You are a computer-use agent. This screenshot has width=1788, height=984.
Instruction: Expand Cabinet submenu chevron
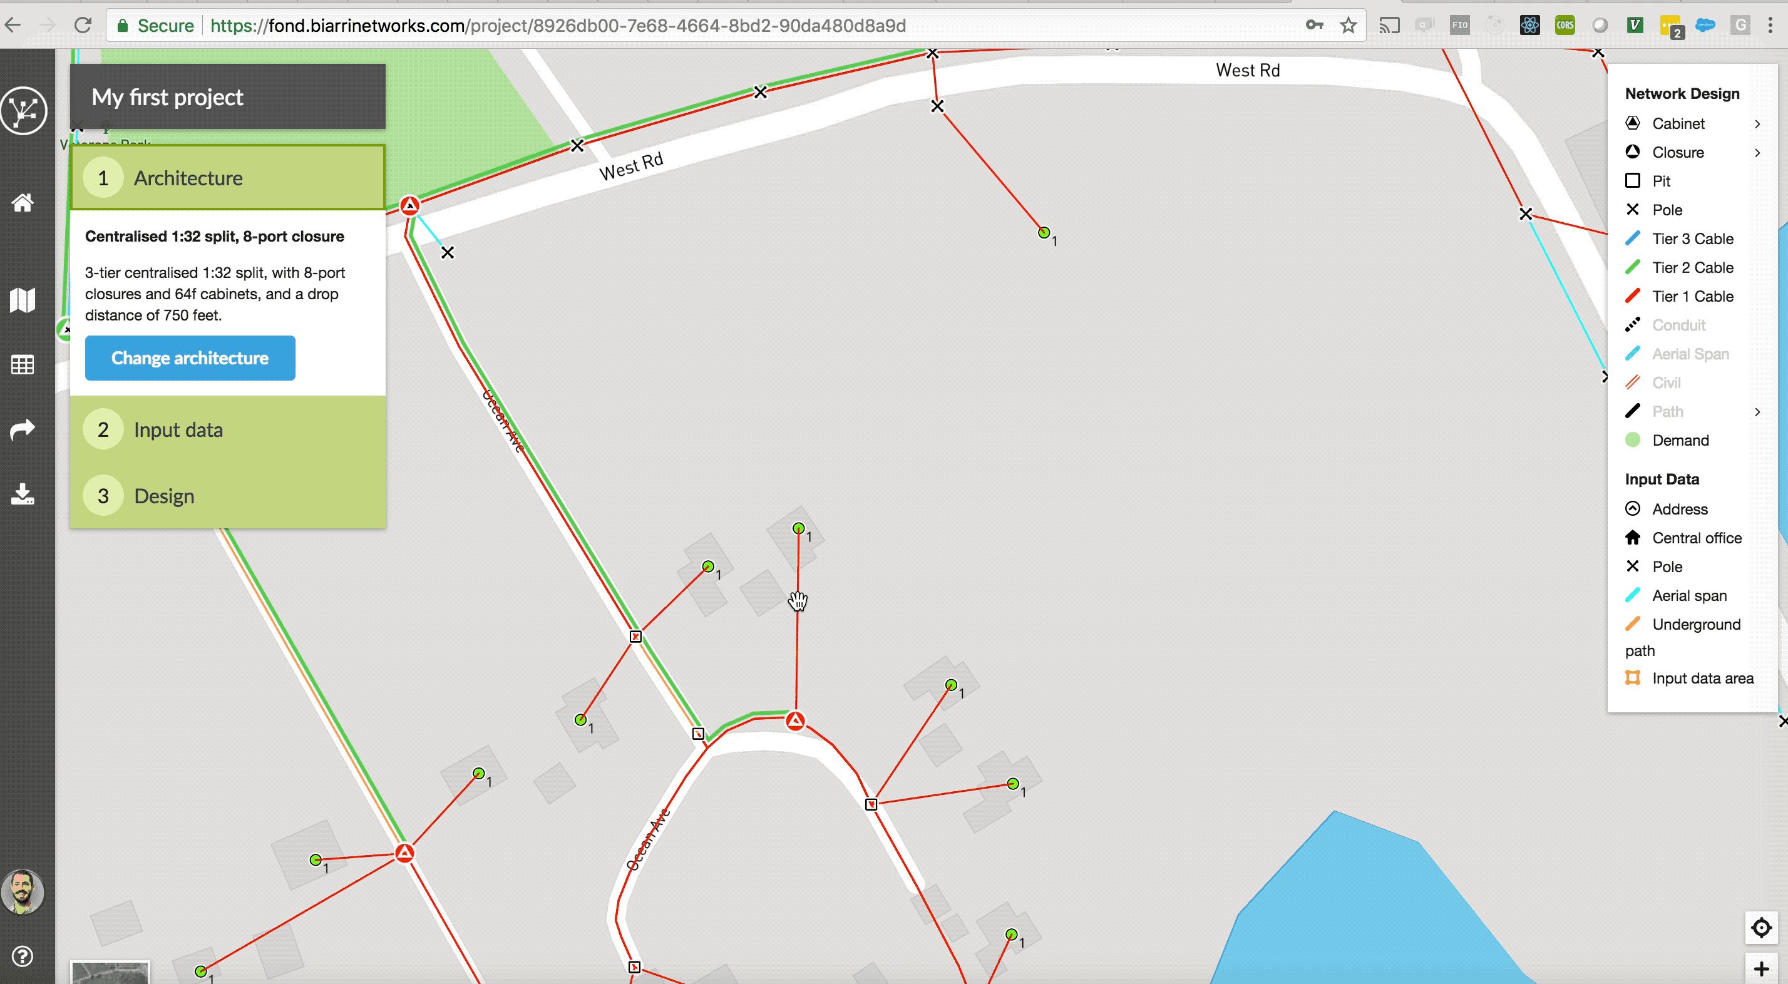[1757, 123]
